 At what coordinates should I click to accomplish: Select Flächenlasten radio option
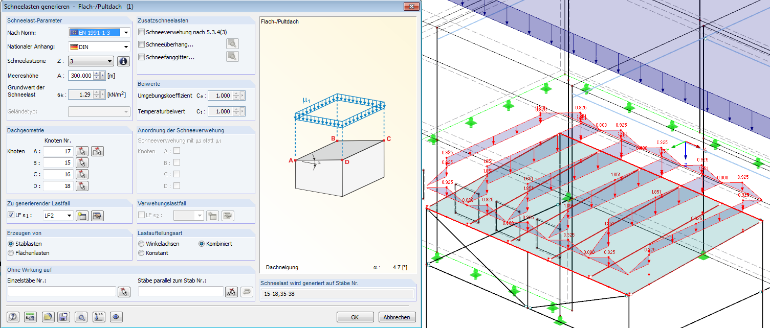tap(11, 253)
